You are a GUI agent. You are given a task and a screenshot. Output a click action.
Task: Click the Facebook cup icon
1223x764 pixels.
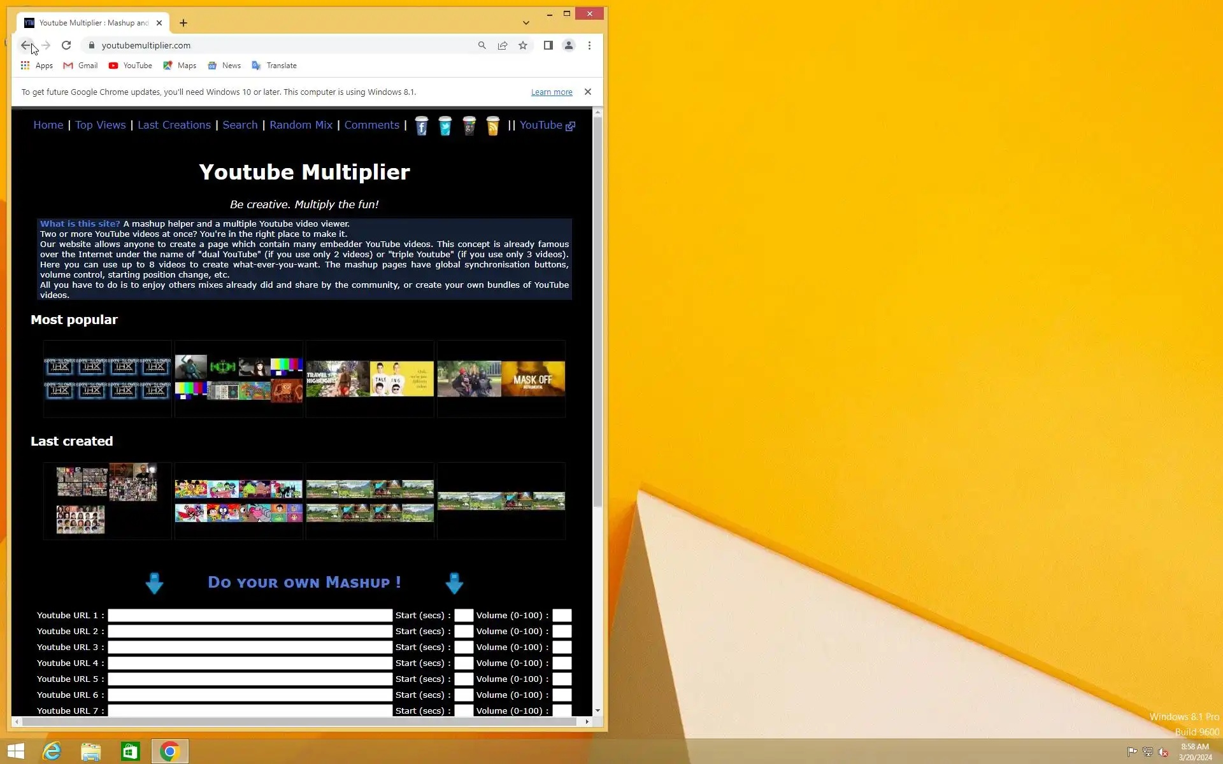tap(422, 126)
